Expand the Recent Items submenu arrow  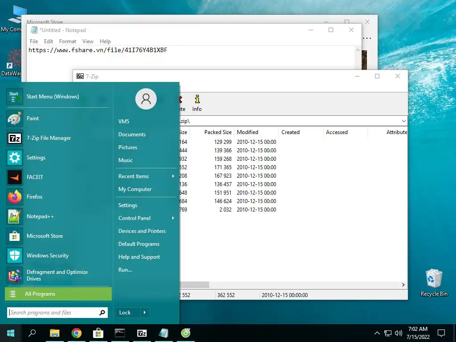[173, 176]
